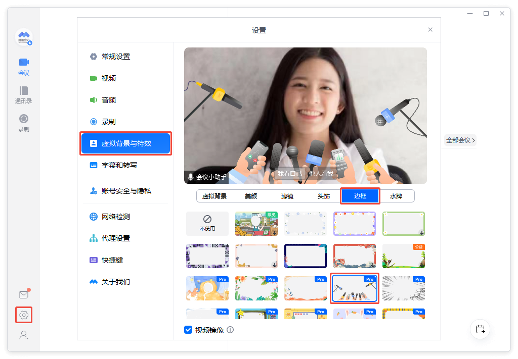Click the info icon beside 视频镜像
The image size is (518, 359).
[230, 330]
